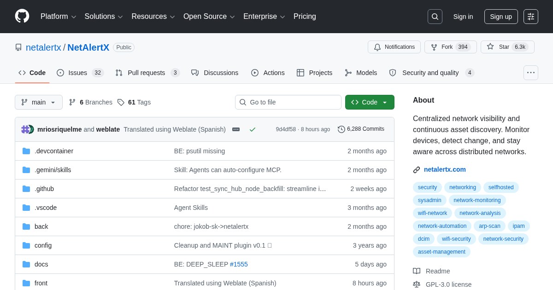Open the Security and quality tab
Screen dimensions: 553x290
(431, 73)
